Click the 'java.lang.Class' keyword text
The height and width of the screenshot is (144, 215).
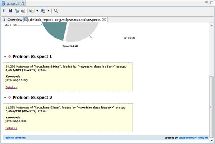(16, 121)
